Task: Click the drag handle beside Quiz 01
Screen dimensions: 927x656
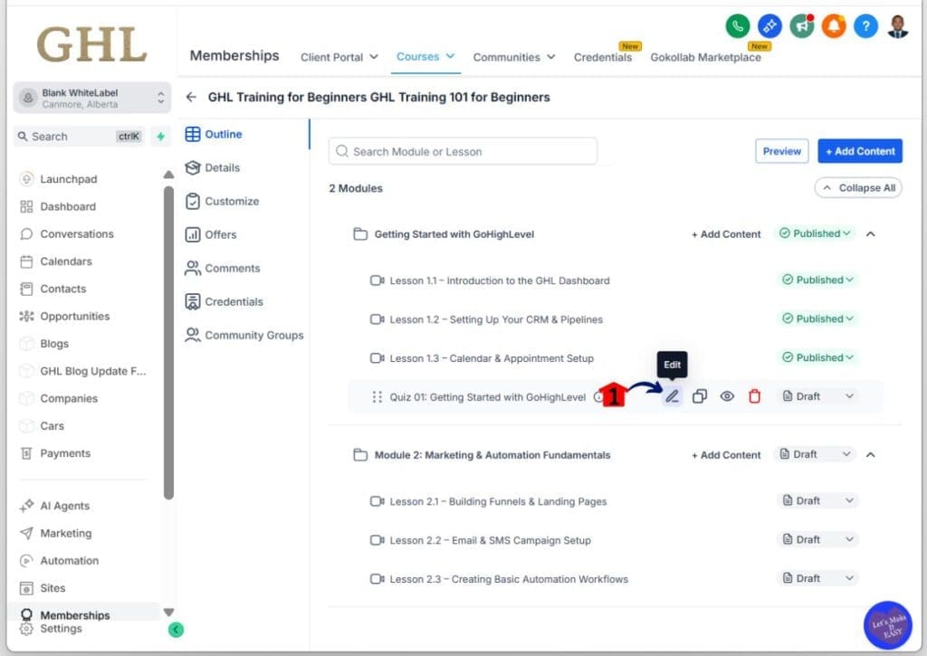Action: [378, 395]
